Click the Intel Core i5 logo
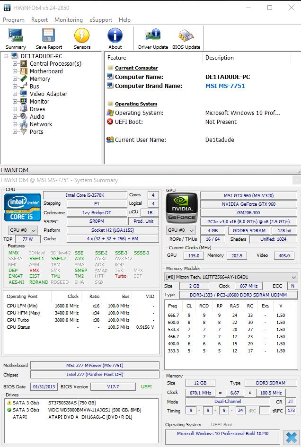This screenshot has width=301, height=447. [23, 207]
